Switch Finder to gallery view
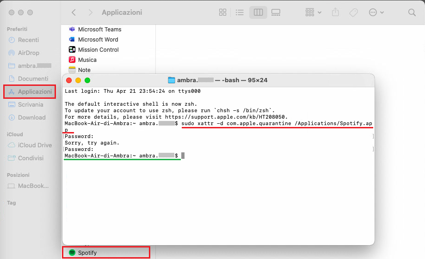The height and width of the screenshot is (259, 425). click(276, 12)
